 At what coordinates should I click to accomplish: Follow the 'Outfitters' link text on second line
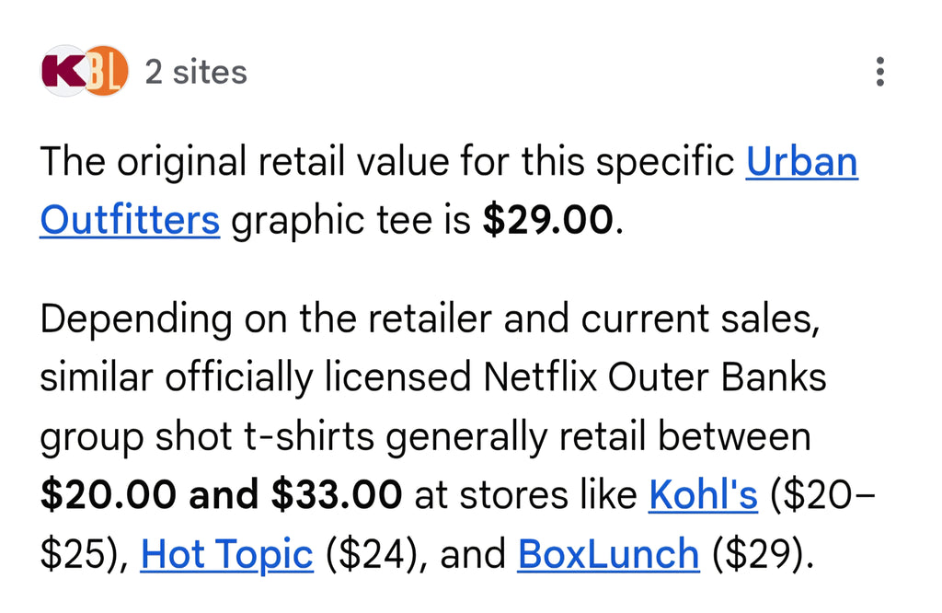pyautogui.click(x=130, y=221)
